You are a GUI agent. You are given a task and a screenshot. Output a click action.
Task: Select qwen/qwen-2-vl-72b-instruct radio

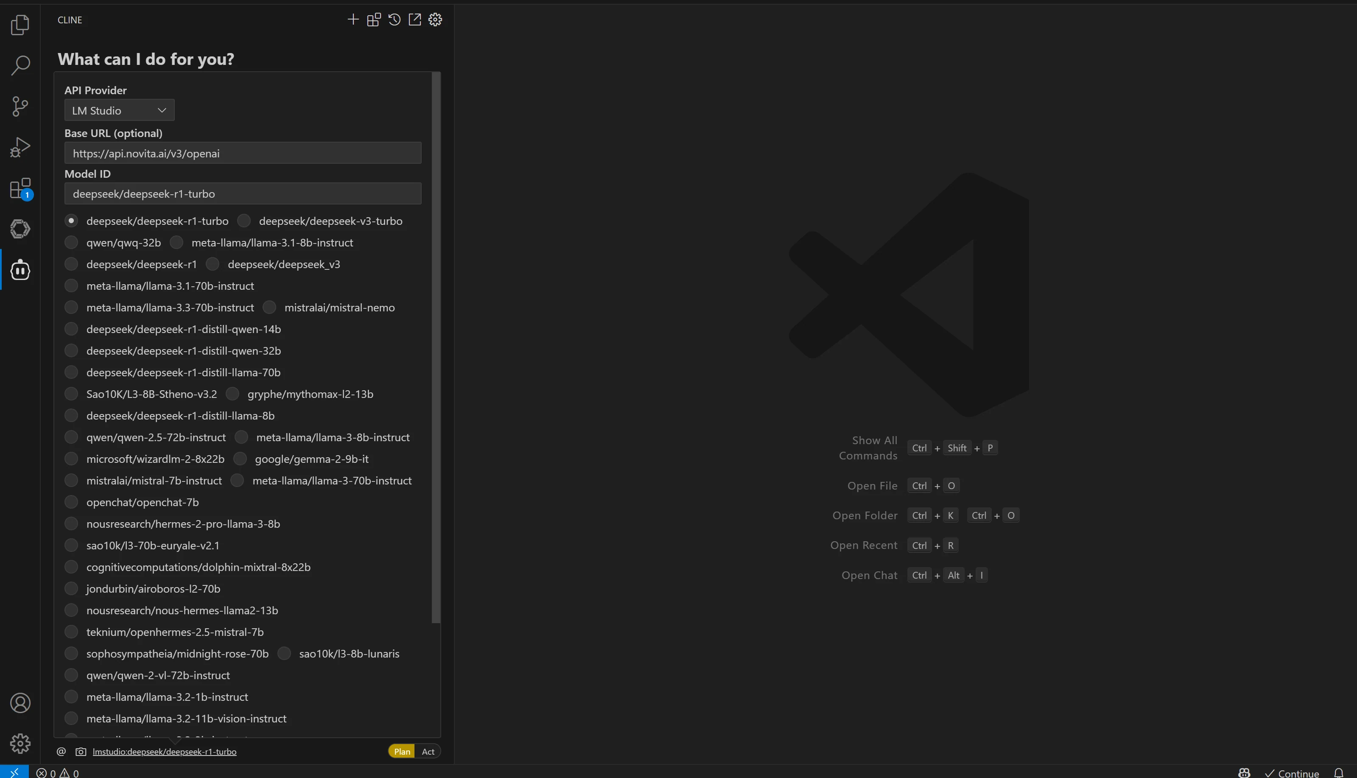pyautogui.click(x=71, y=675)
